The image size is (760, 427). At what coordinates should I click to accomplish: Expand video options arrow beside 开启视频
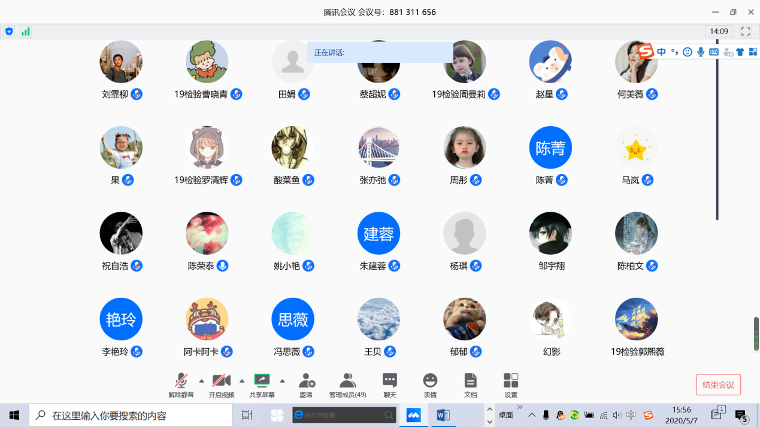242,381
